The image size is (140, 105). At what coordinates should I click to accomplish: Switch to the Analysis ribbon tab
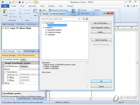point(51,6)
